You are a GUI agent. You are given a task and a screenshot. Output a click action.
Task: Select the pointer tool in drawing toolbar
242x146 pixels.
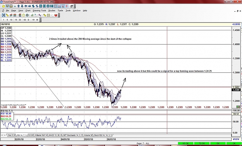3,15
